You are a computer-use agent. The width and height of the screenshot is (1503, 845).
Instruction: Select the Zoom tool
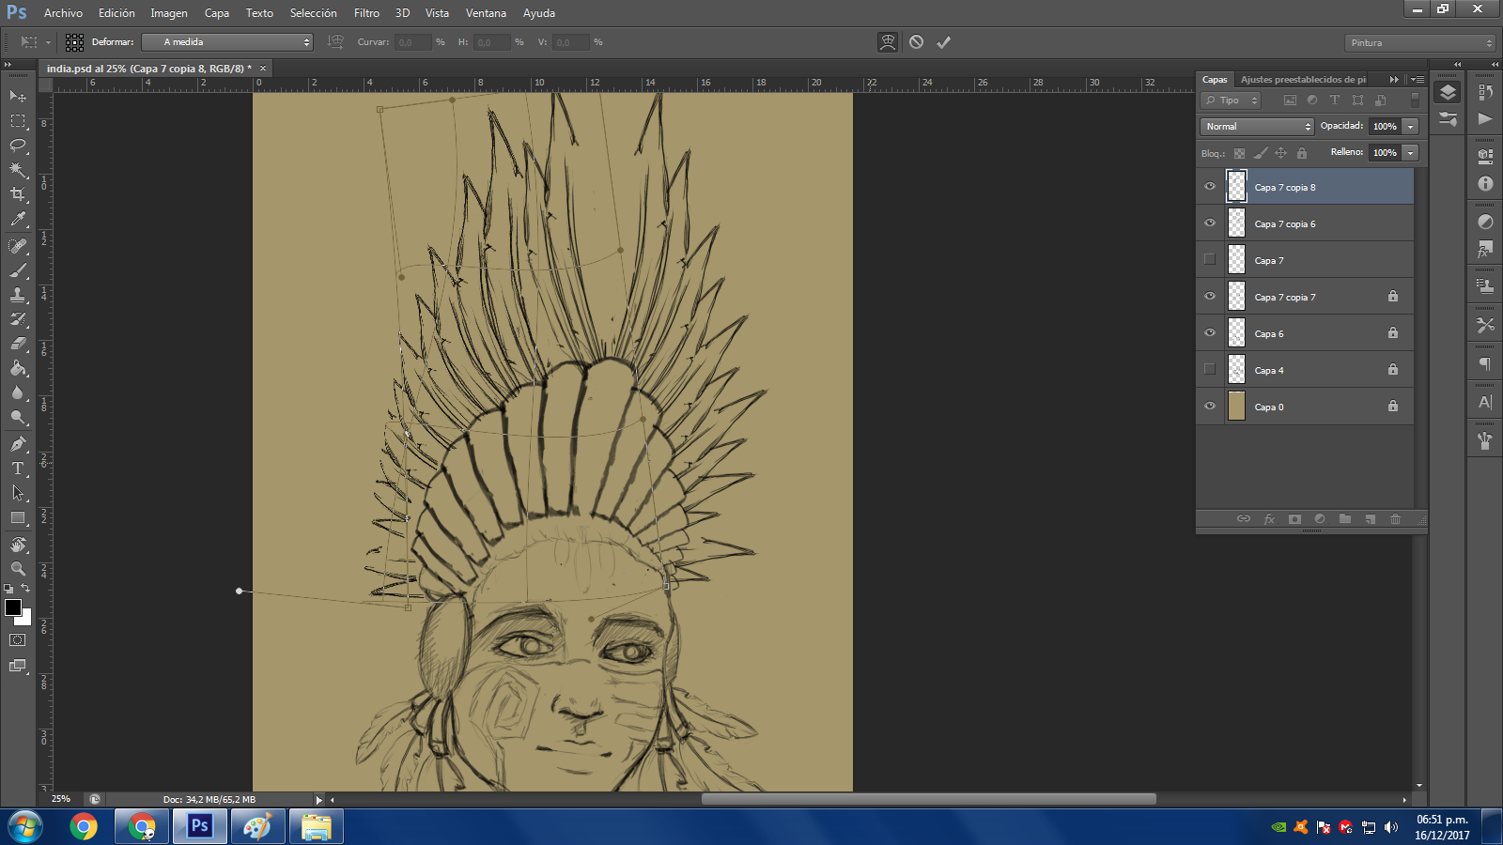[x=18, y=569]
